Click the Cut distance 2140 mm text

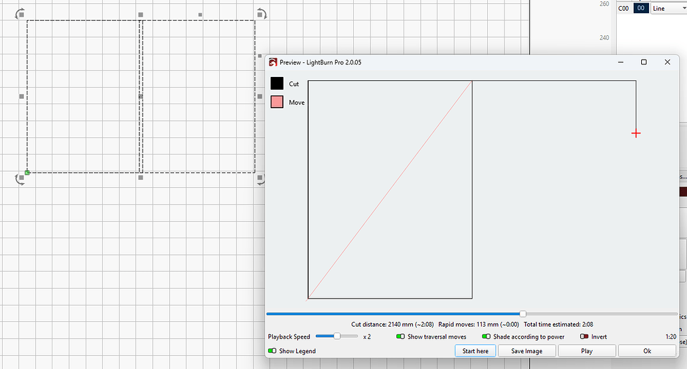click(x=392, y=325)
